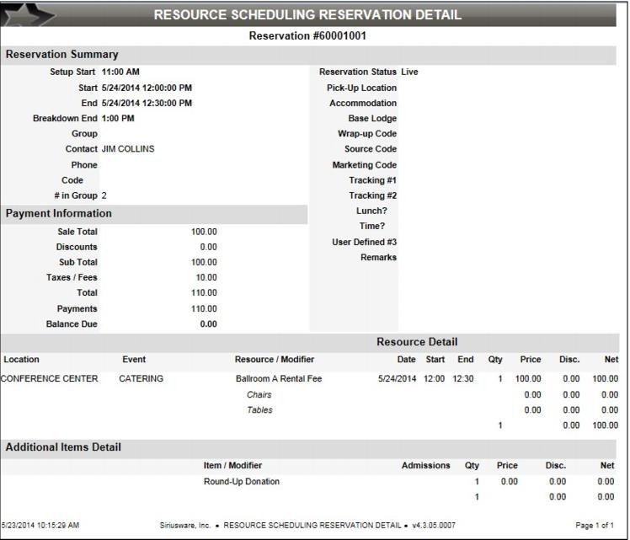Click the Reservation Summary section header
This screenshot has width=630, height=540.
(62, 55)
